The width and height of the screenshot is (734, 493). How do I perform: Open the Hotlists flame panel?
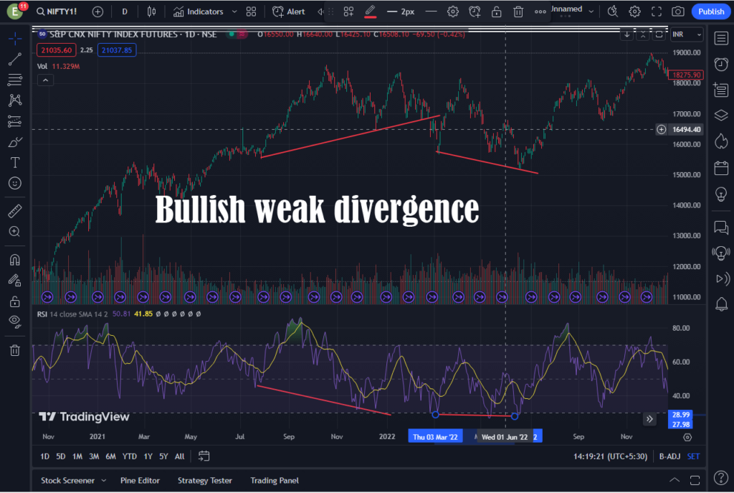pos(721,141)
